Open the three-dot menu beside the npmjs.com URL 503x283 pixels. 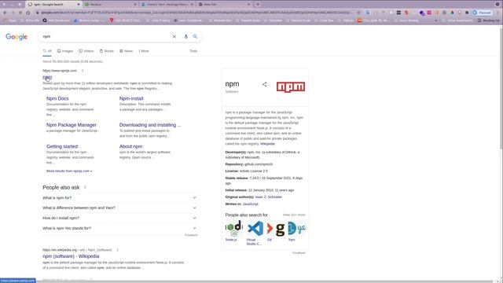click(83, 71)
